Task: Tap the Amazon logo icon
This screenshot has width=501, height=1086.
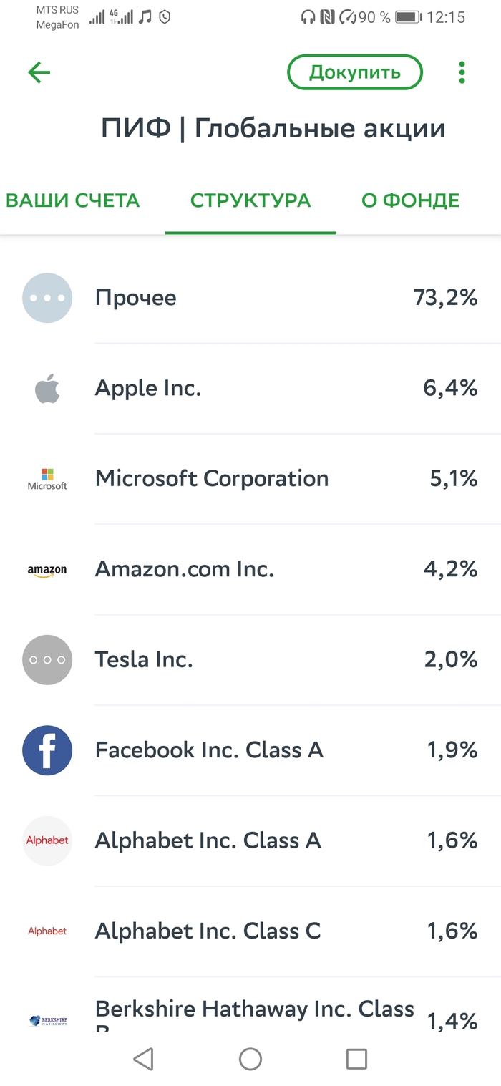Action: (x=47, y=570)
